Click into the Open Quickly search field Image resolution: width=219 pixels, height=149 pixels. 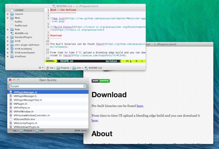(x=47, y=86)
